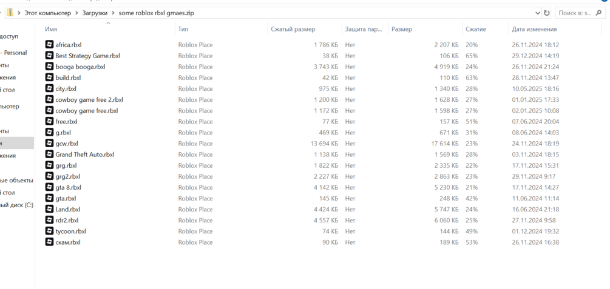Screen dimensions: 610x289
Task: Click the Best Strategy Game.rbxl file icon
Action: coord(49,56)
